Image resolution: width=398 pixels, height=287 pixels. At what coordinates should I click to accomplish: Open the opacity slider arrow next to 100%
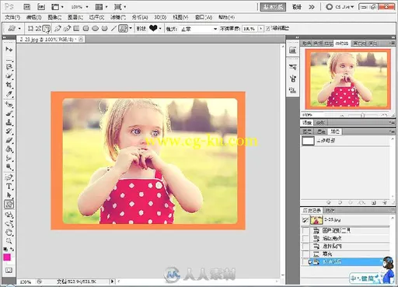pos(261,29)
